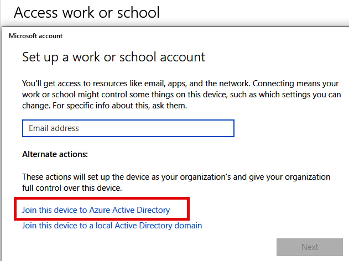Click the text about organization full control
The height and width of the screenshot is (261, 349).
pyautogui.click(x=176, y=182)
